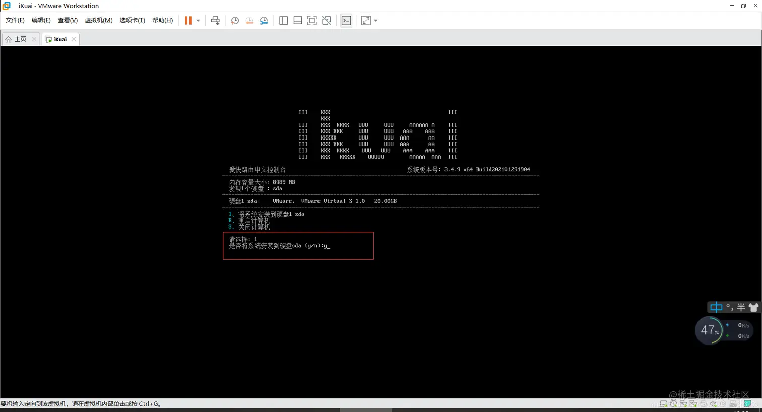762x412 pixels.
Task: Click the stretch guest display icon
Action: pyautogui.click(x=366, y=21)
